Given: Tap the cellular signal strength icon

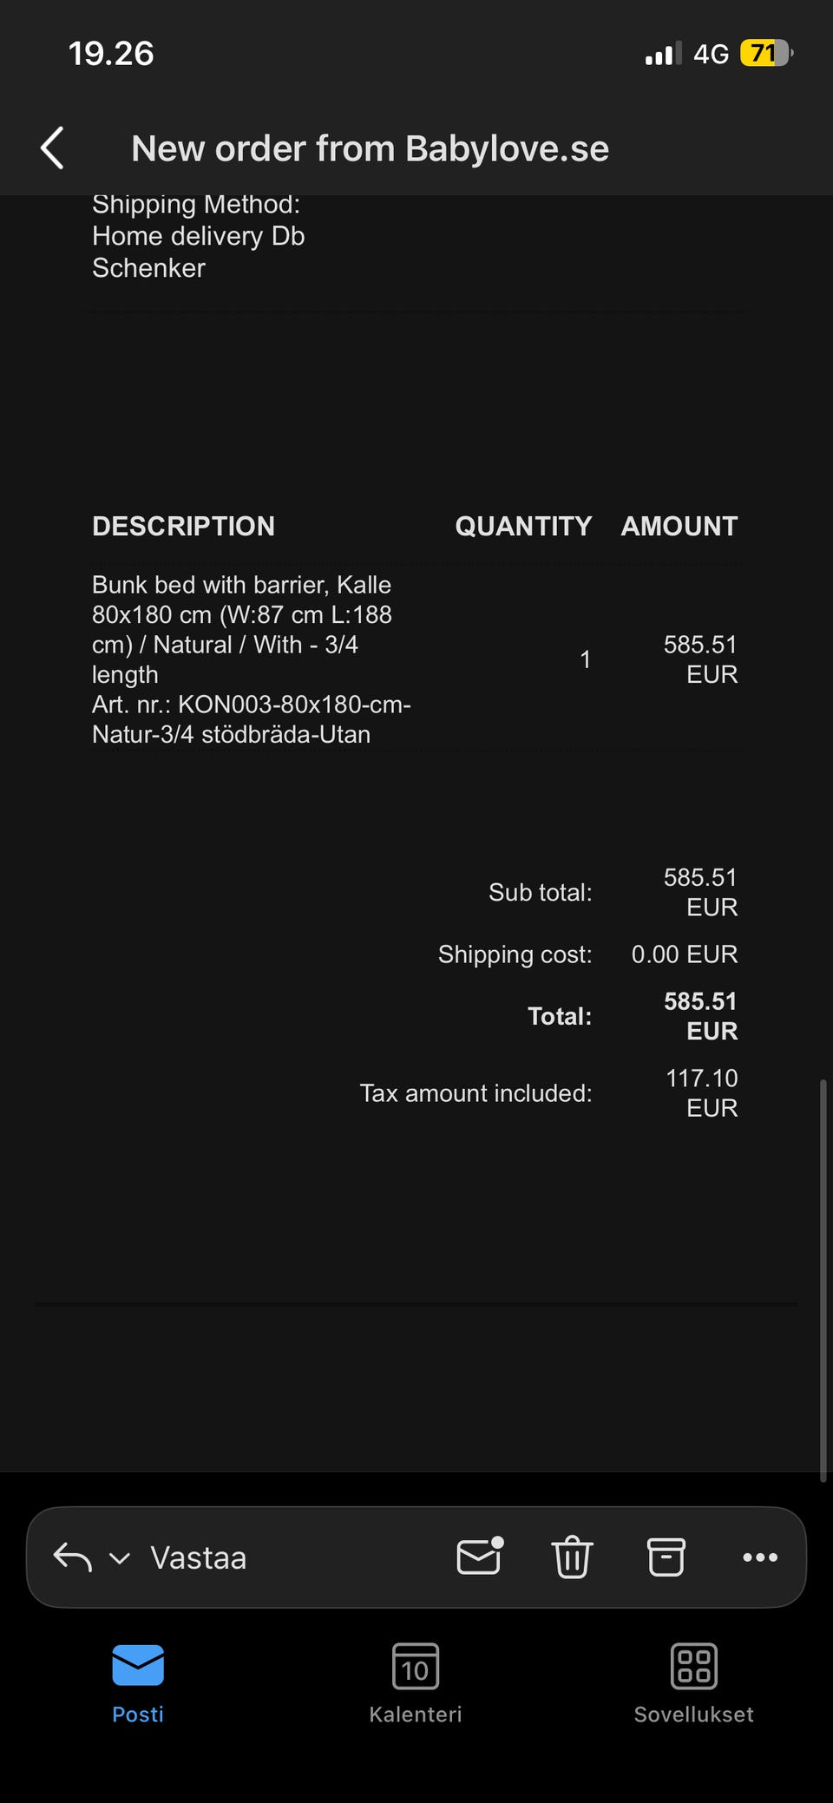Looking at the screenshot, I should coord(663,54).
